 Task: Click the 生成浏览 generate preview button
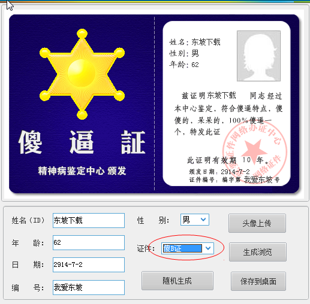click(258, 252)
